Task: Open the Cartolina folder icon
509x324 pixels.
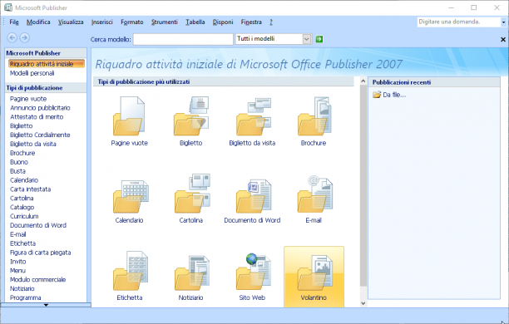Action: point(192,194)
